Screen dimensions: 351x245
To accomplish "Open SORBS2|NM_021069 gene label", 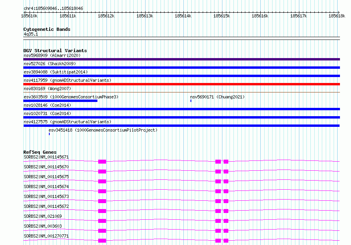I will (43, 216).
